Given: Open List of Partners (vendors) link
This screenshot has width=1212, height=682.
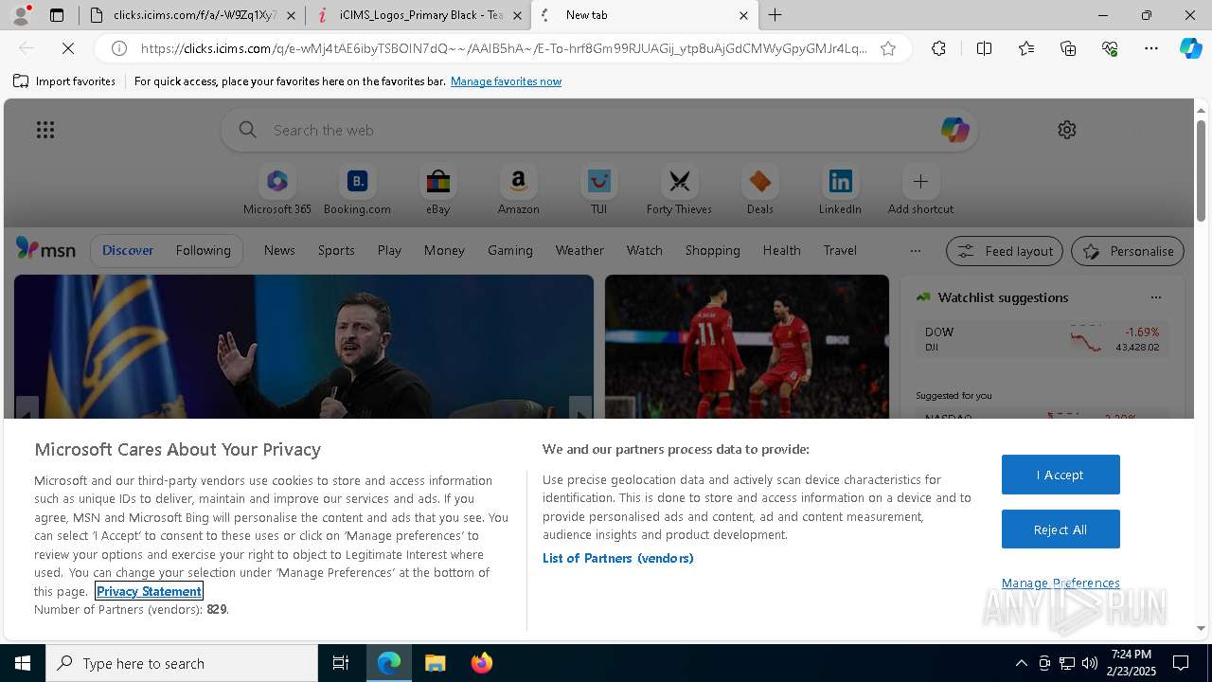Looking at the screenshot, I should tap(618, 558).
